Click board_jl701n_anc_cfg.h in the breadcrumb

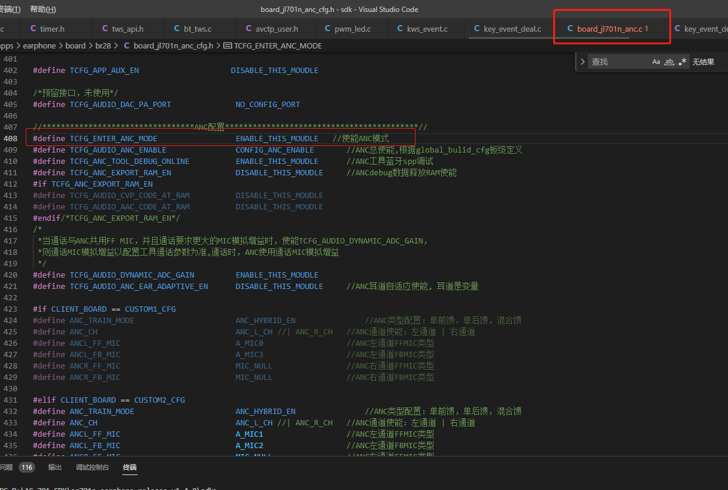[x=174, y=45]
